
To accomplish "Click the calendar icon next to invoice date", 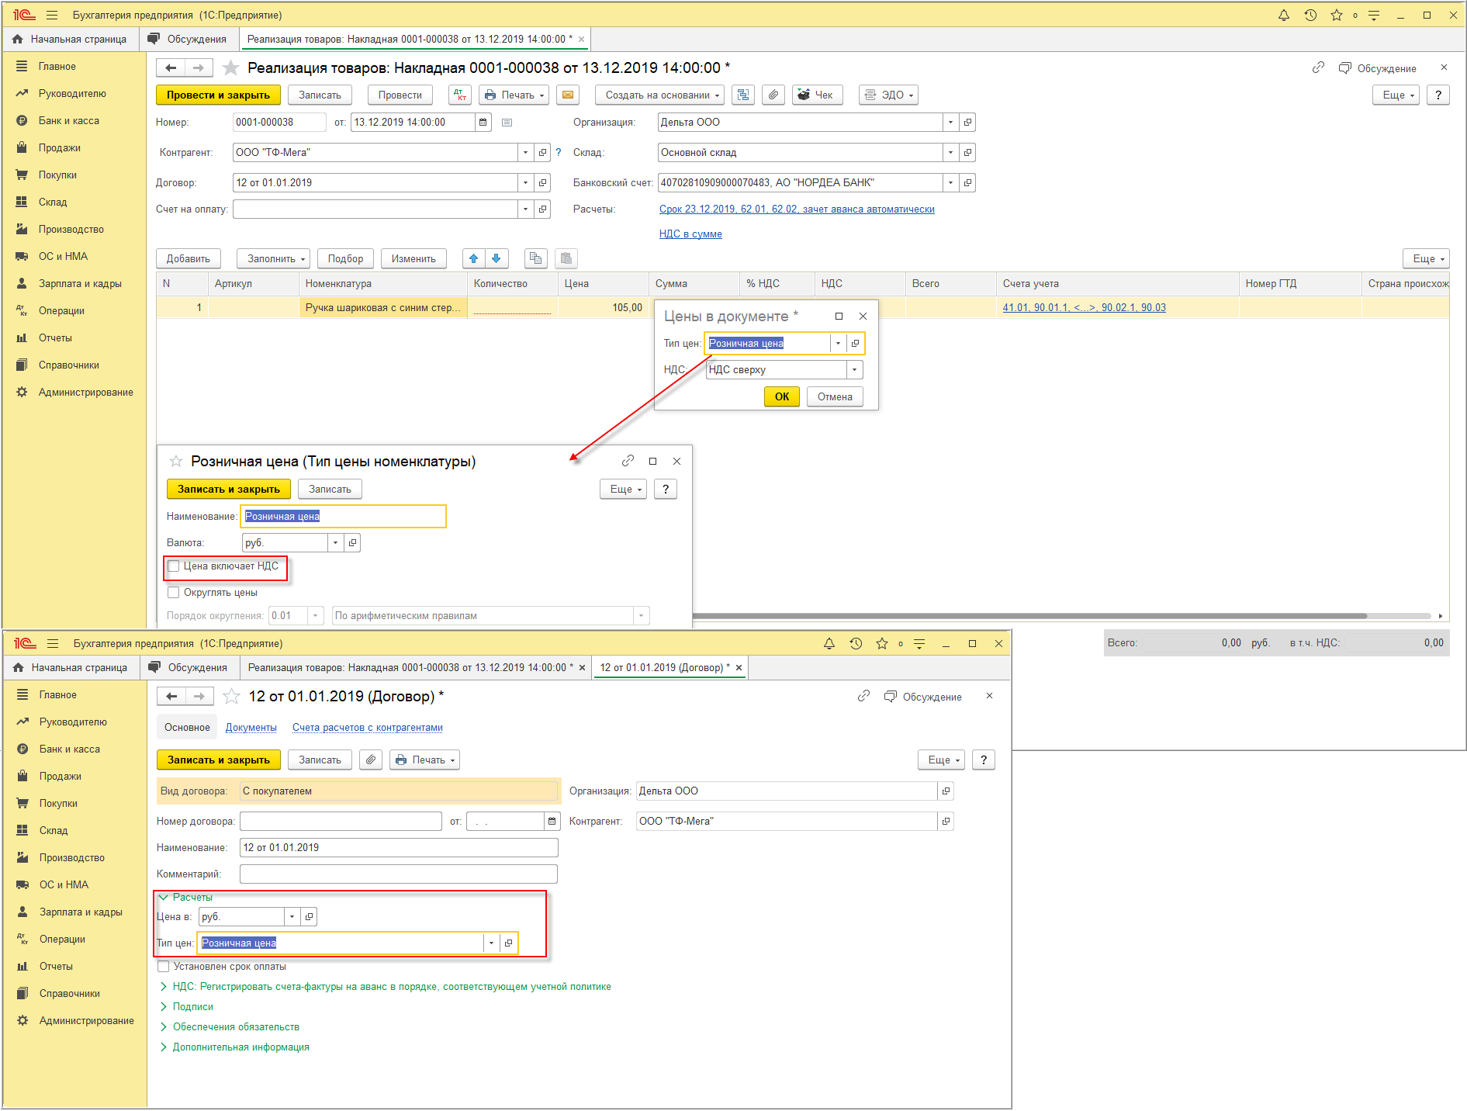I will (483, 123).
